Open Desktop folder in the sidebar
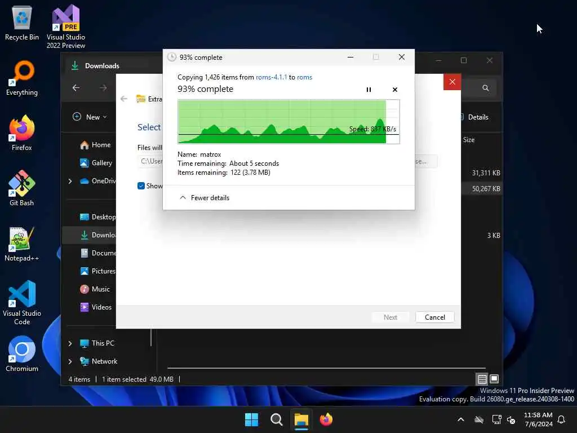This screenshot has height=433, width=577. (98, 217)
